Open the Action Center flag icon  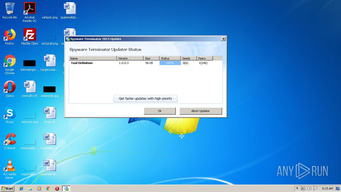click(x=316, y=189)
